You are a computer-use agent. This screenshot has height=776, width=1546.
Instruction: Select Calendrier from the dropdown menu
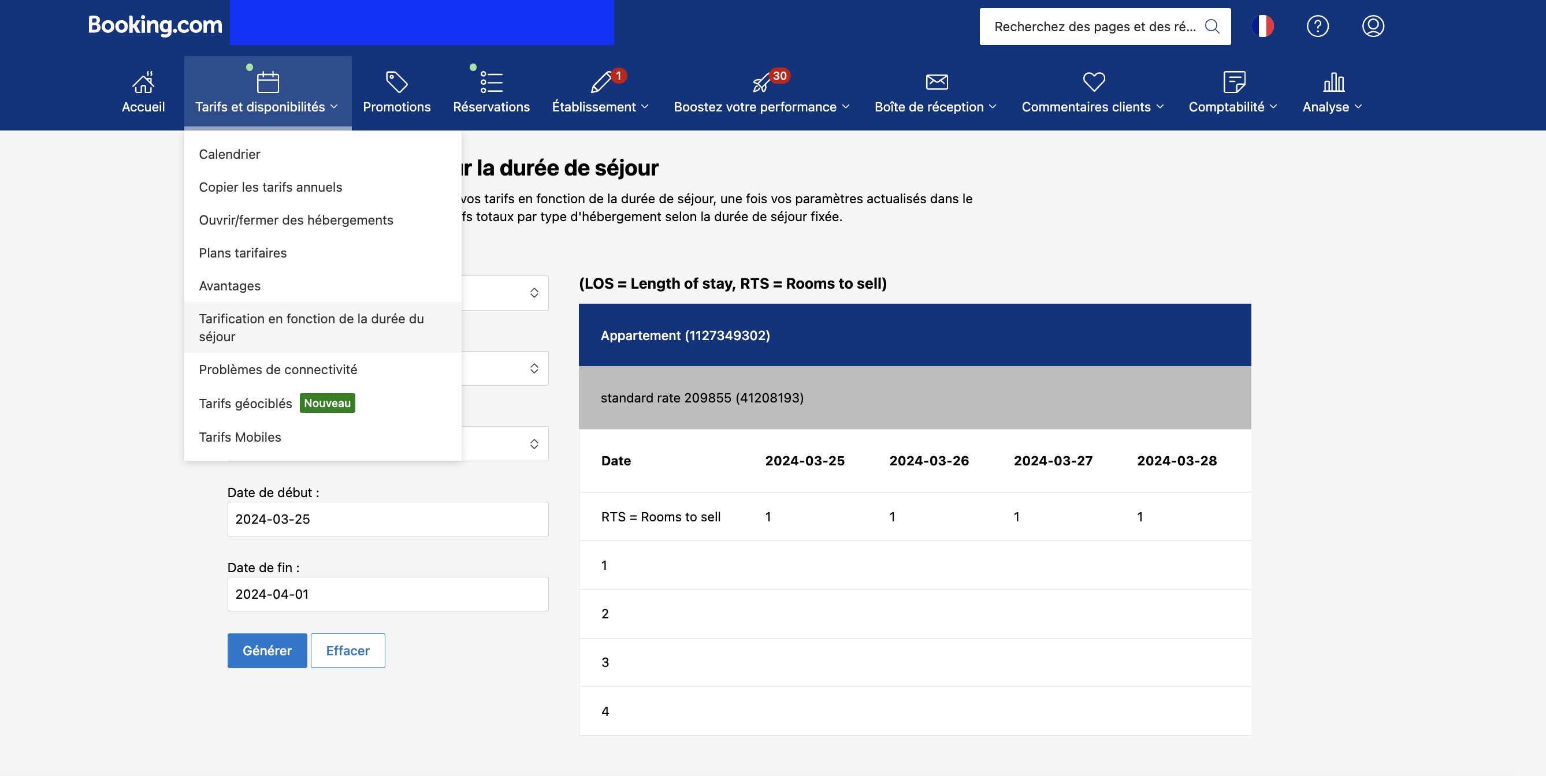[x=229, y=154]
